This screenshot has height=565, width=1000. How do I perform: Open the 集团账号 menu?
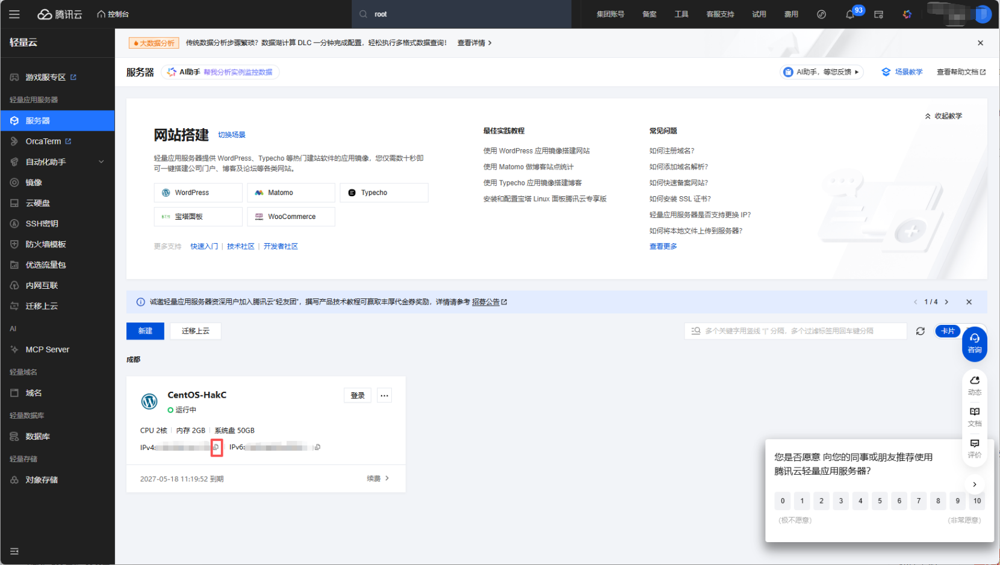[610, 14]
